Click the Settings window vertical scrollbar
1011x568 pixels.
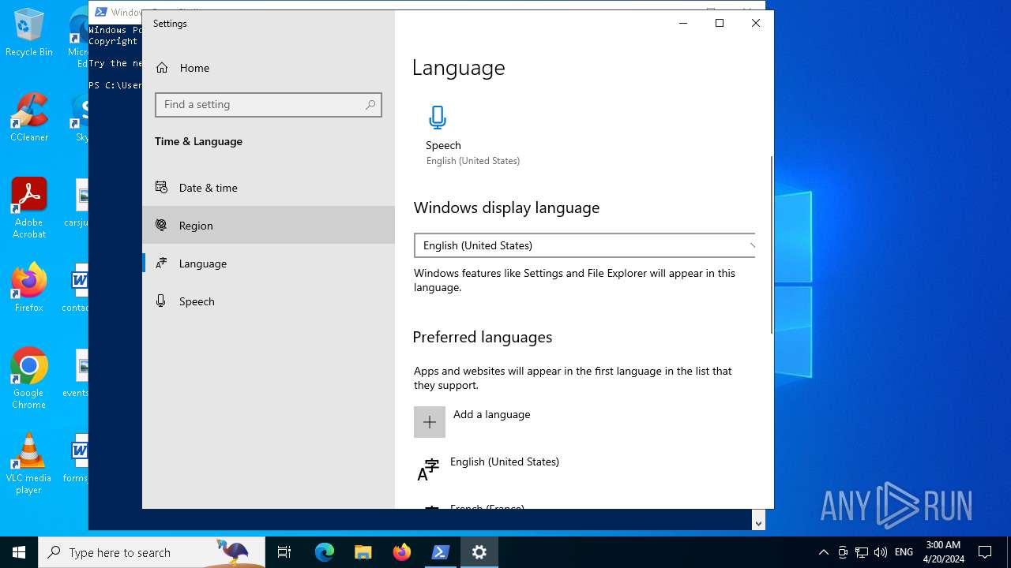771,245
